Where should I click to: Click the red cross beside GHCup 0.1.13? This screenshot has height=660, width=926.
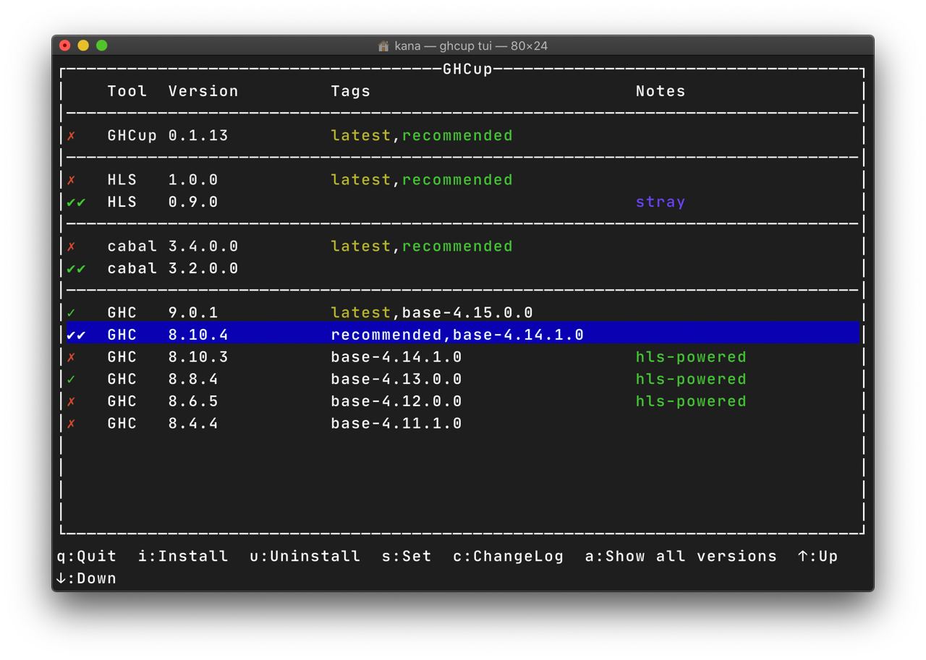click(x=71, y=136)
